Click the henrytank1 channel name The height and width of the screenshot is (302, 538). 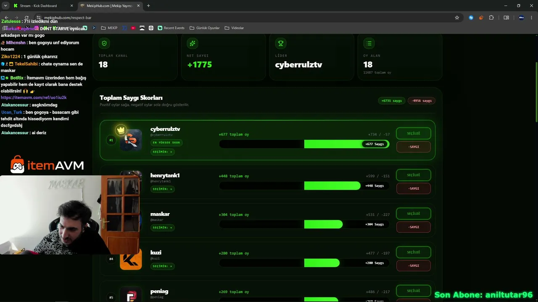tap(165, 175)
